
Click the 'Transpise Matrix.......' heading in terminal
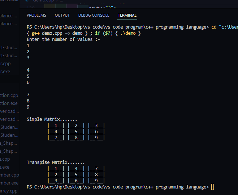click(56, 162)
